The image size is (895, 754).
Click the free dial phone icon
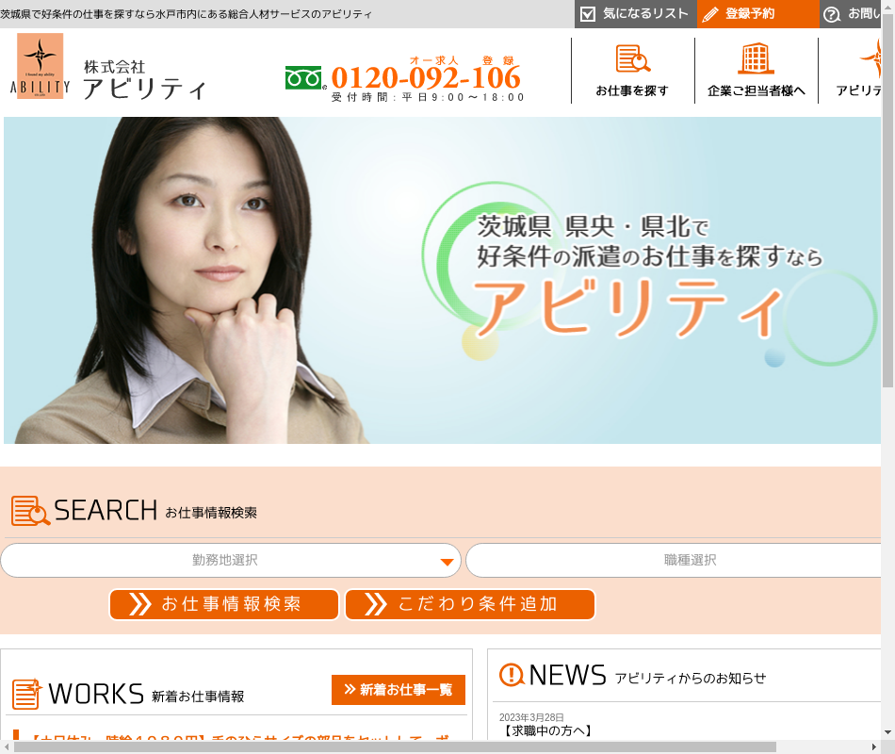coord(304,78)
